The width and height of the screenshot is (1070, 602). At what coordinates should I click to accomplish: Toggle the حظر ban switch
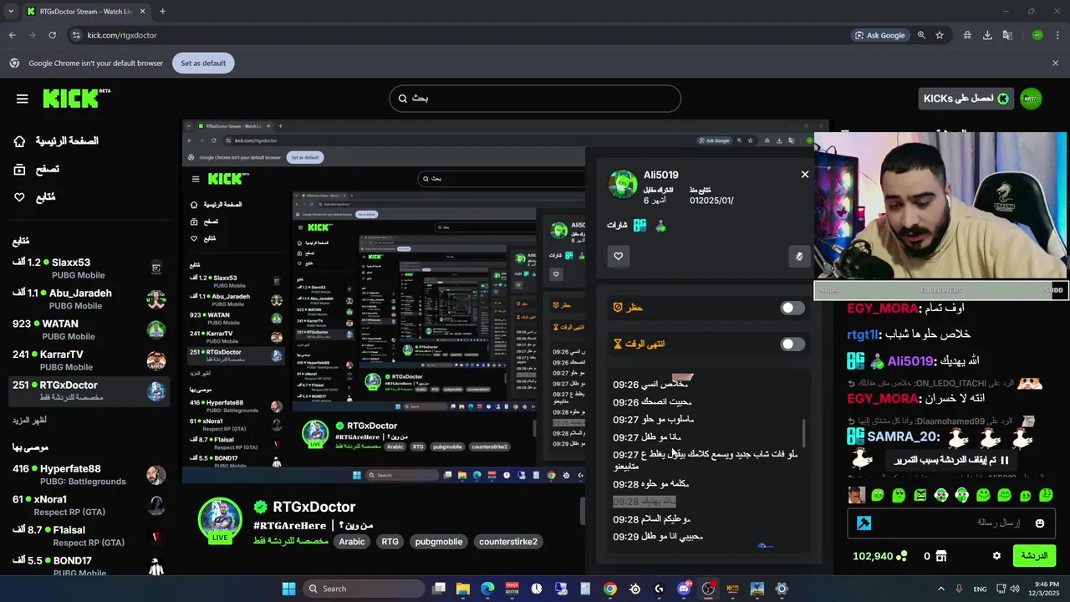792,308
